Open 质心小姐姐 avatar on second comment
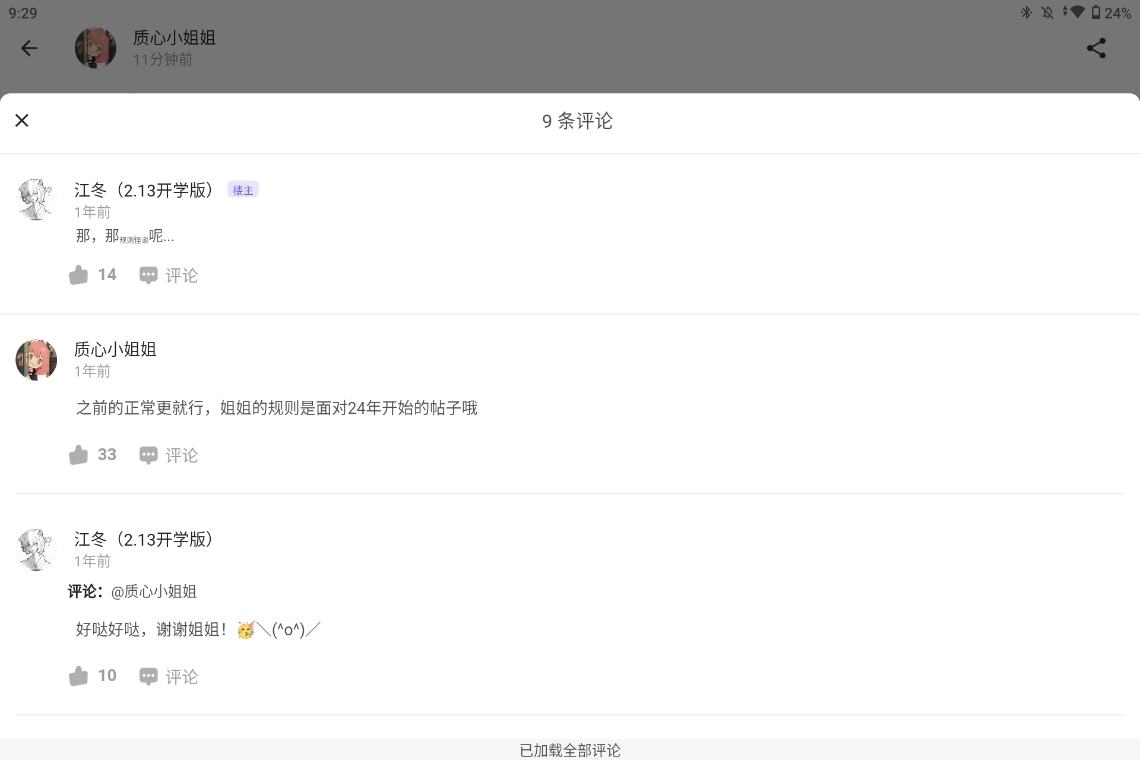This screenshot has width=1140, height=760. (x=36, y=360)
